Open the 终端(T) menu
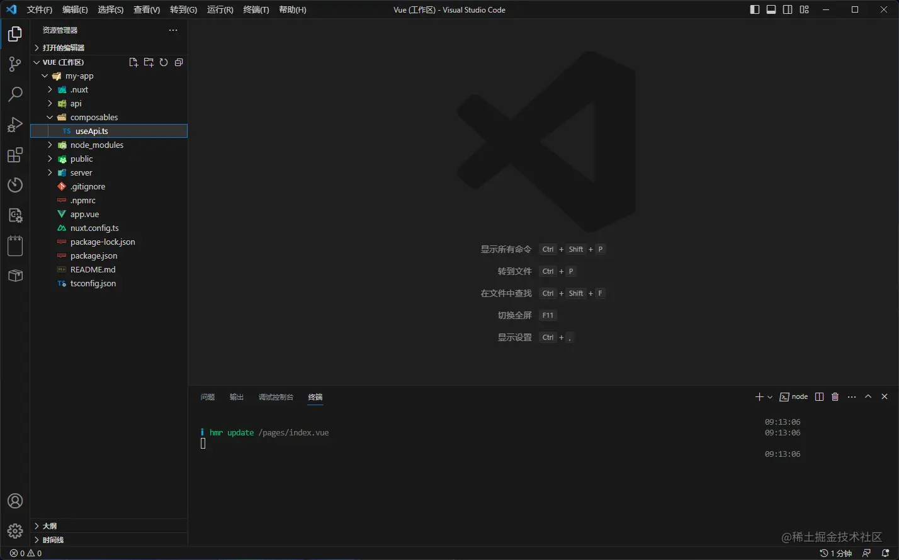The height and width of the screenshot is (560, 899). pos(256,9)
